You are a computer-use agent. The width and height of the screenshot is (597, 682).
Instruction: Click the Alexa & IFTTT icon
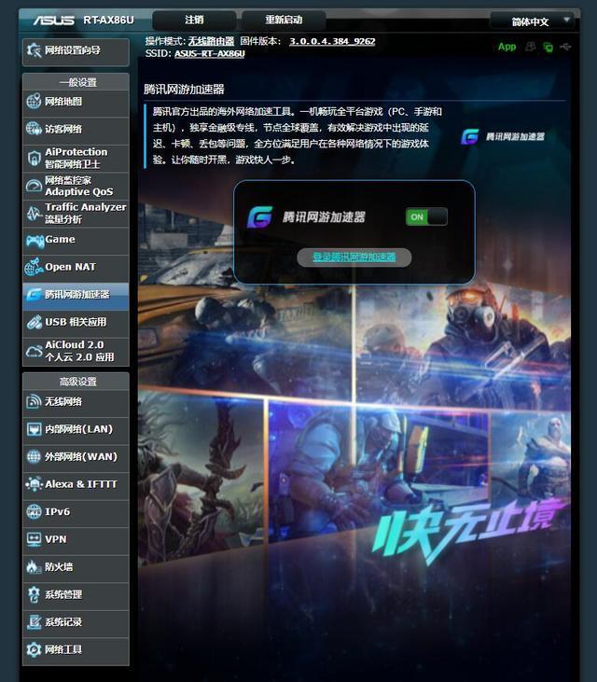pyautogui.click(x=34, y=484)
